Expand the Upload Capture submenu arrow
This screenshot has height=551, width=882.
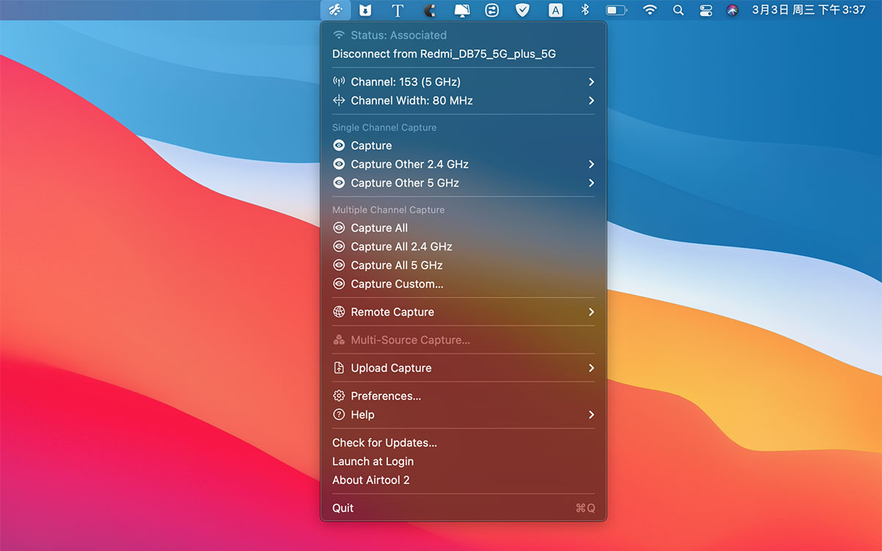coord(592,368)
